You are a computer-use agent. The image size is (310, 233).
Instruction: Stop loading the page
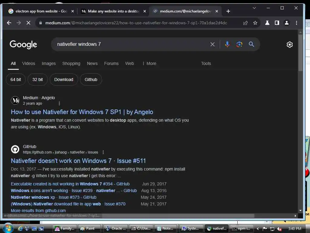[x=28, y=23]
